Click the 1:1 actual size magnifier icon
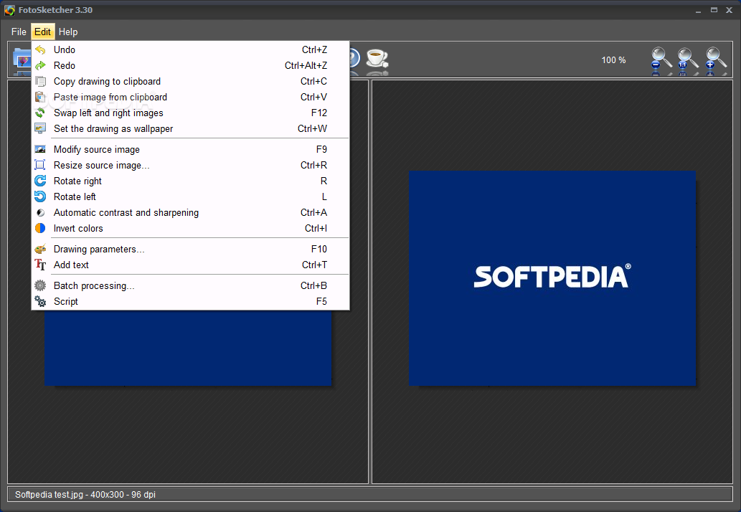The height and width of the screenshot is (512, 741). [687, 59]
